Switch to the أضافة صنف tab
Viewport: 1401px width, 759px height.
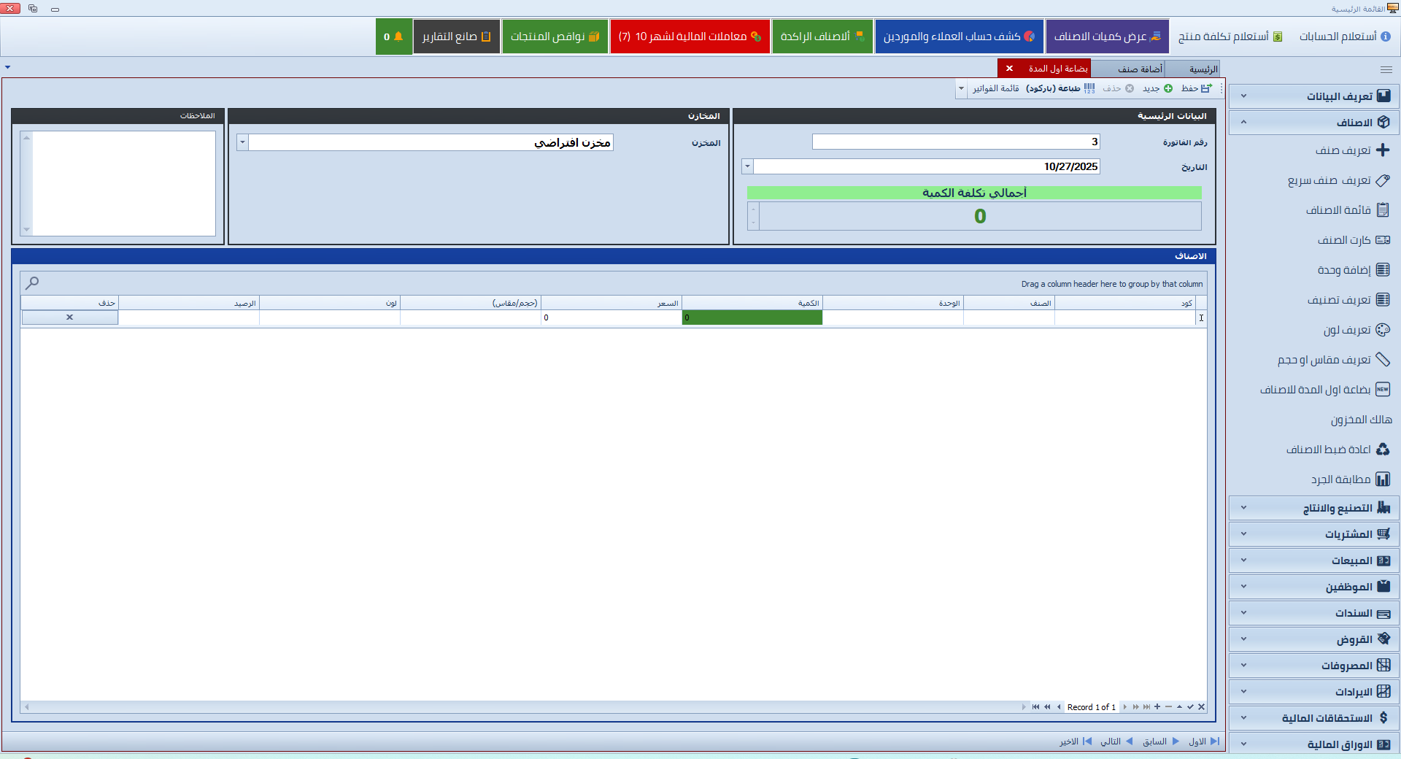pyautogui.click(x=1128, y=69)
